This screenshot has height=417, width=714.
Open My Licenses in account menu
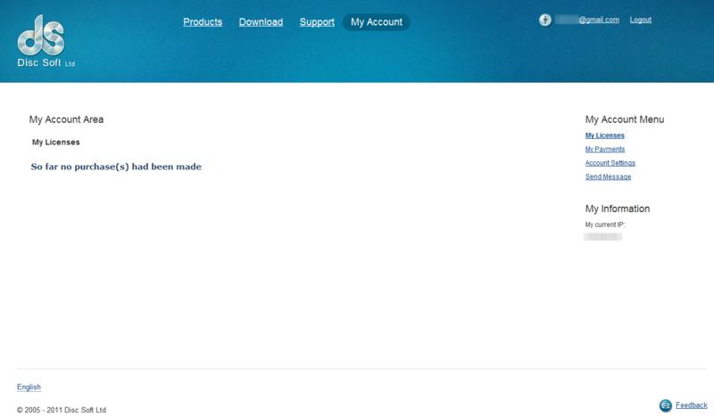coord(604,135)
